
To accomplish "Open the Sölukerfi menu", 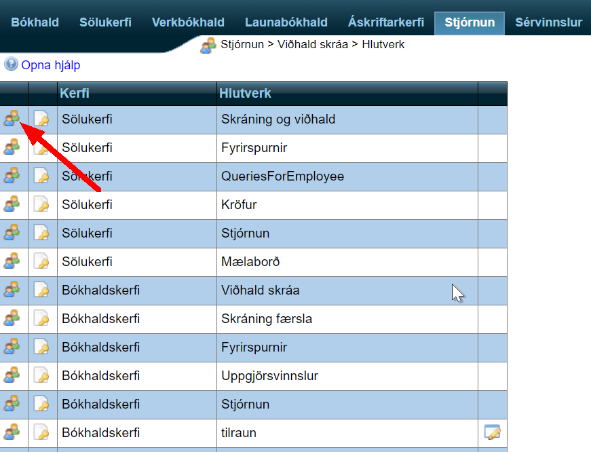I will pos(105,22).
